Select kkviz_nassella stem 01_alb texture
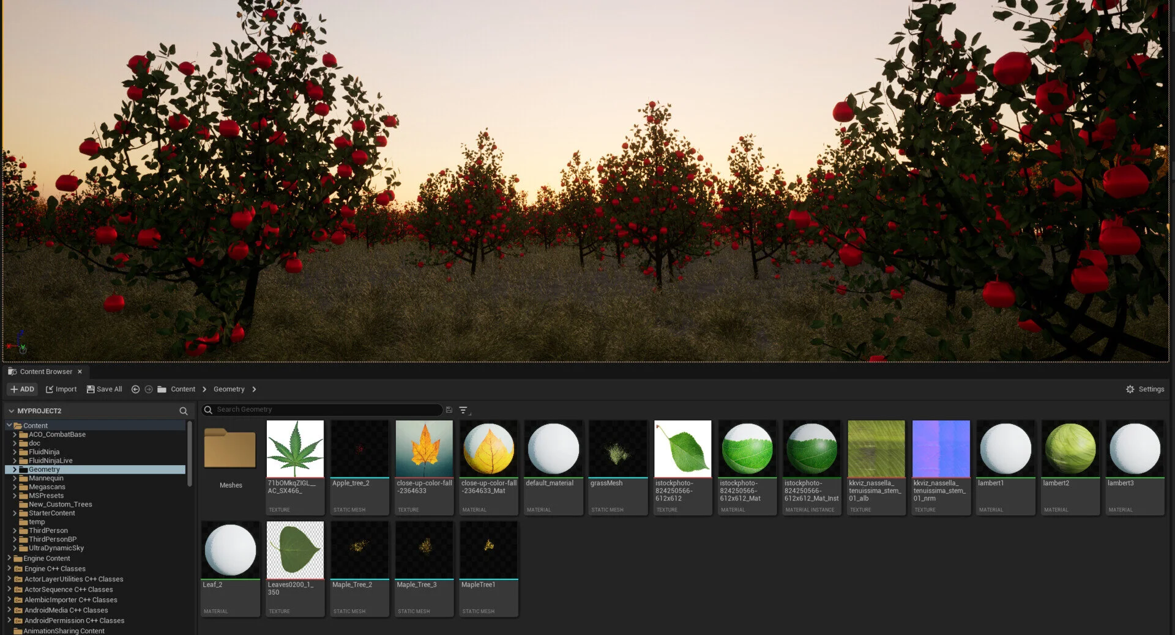The height and width of the screenshot is (635, 1175). pos(876,467)
